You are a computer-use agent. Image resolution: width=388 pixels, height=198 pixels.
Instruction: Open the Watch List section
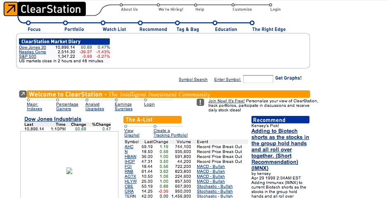(x=114, y=29)
